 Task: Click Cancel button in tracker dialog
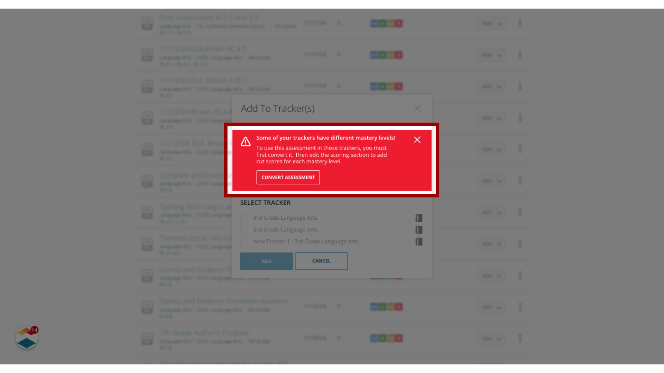pyautogui.click(x=321, y=261)
